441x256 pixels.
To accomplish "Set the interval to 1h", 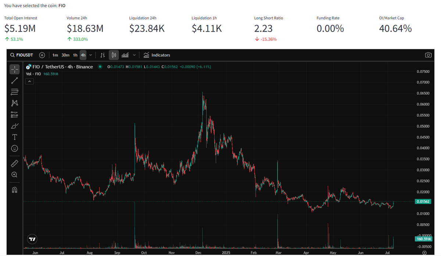I will [75, 55].
